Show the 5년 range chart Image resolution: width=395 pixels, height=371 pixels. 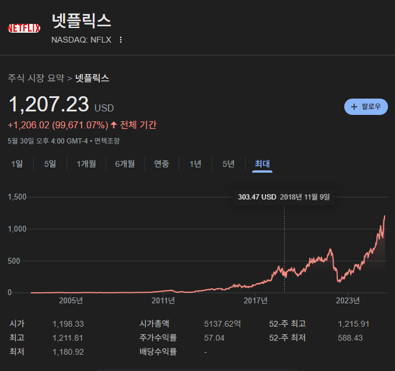tap(229, 164)
